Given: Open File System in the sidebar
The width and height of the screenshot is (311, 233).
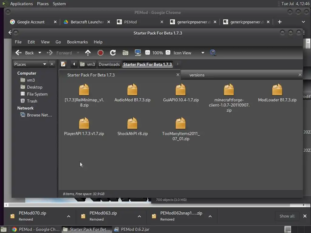Looking at the screenshot, I should [x=37, y=94].
